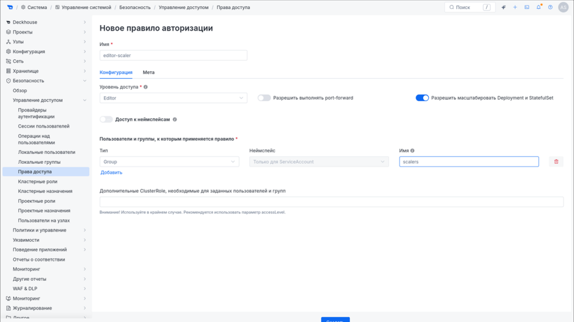The width and height of the screenshot is (574, 322).
Task: Disable Deployment and StatefulSet scaling toggle
Action: pyautogui.click(x=422, y=98)
